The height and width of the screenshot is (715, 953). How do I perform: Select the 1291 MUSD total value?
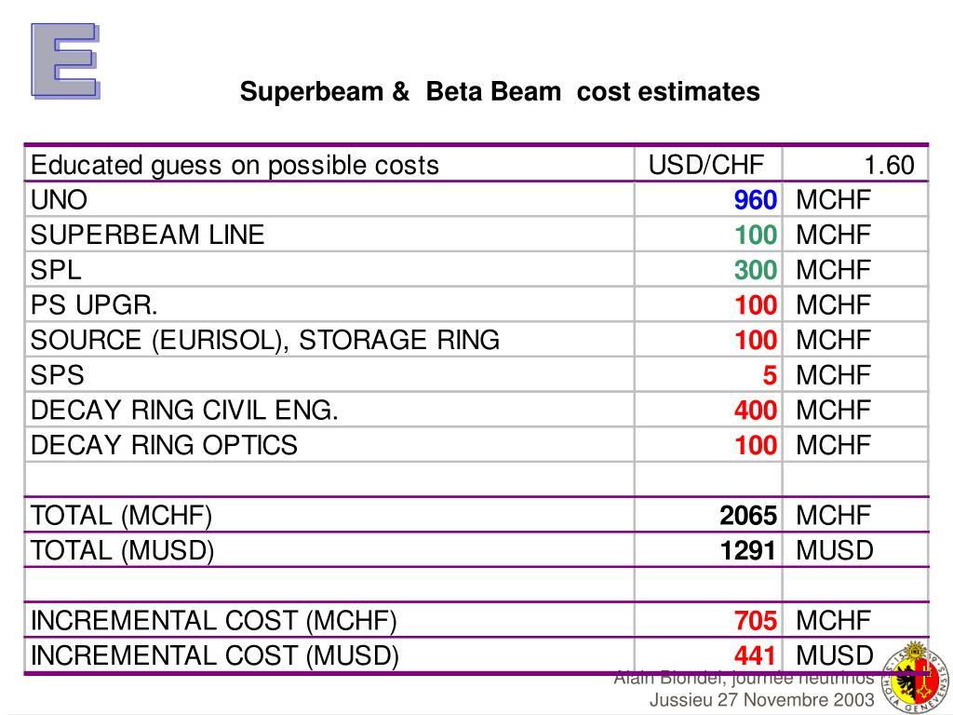tap(748, 550)
